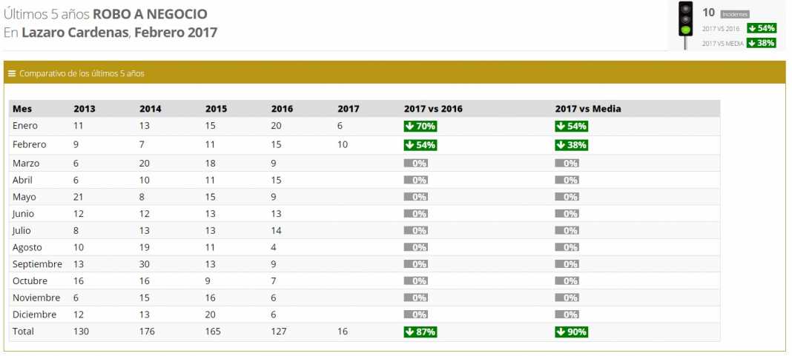Click the ROBO A NEGOCIO heading
This screenshot has height=356, width=792.
pyautogui.click(x=150, y=14)
